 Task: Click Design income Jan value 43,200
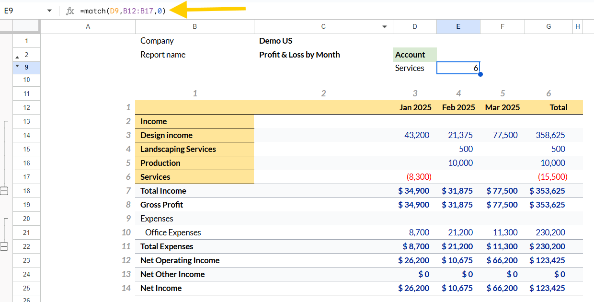tap(415, 135)
